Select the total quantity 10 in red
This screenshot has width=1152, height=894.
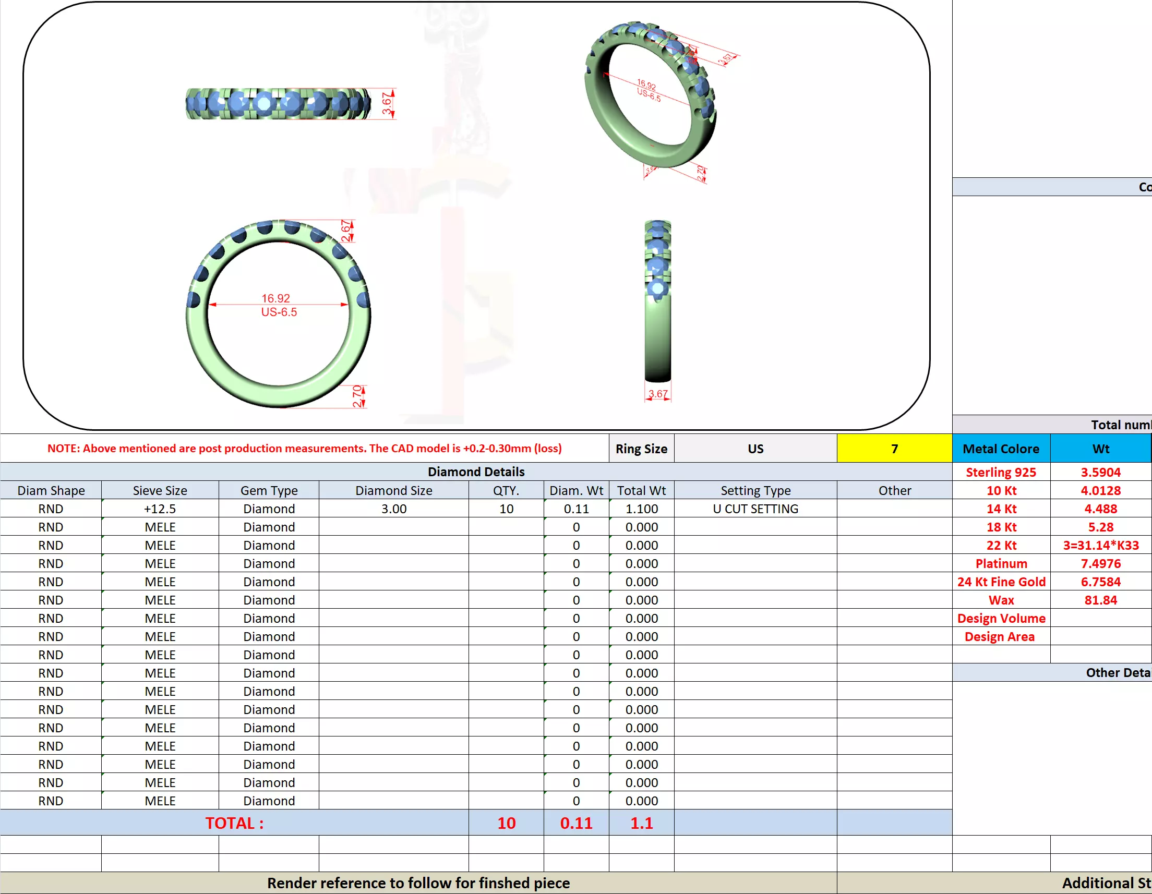(x=507, y=823)
